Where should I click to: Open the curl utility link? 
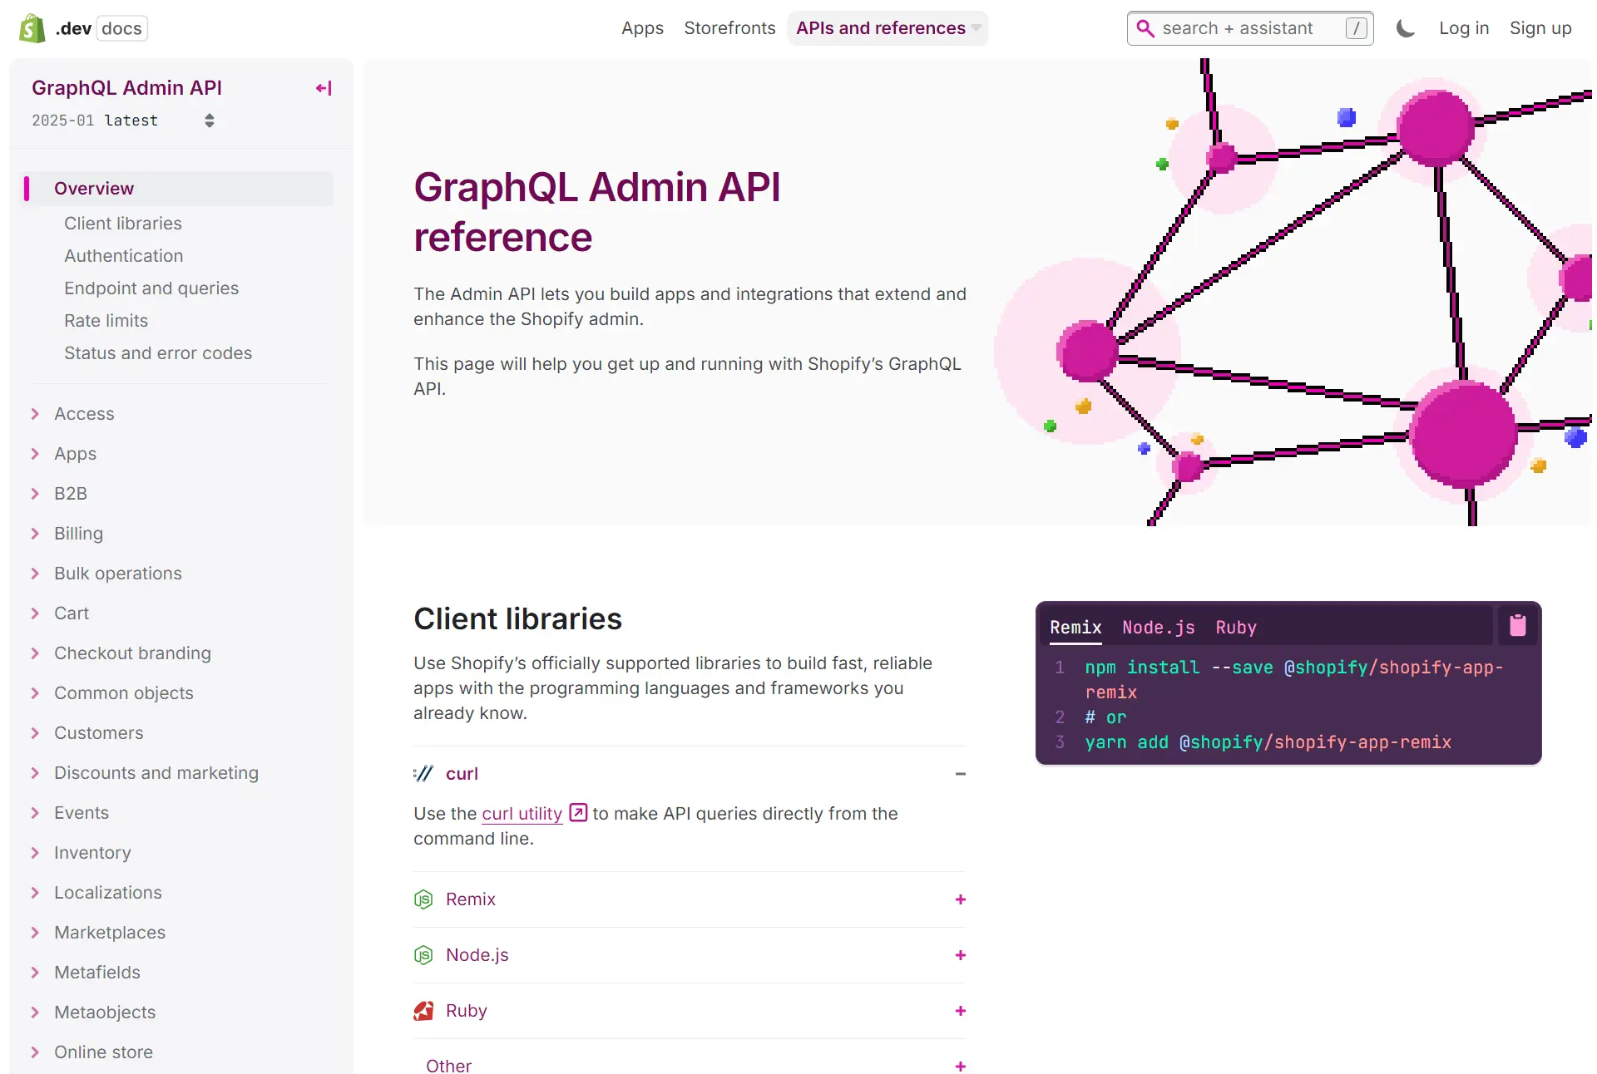(x=522, y=814)
